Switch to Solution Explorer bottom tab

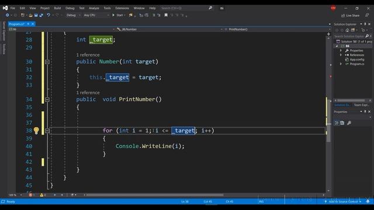tap(342, 105)
